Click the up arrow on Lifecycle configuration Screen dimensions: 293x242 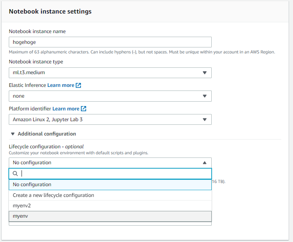click(205, 163)
